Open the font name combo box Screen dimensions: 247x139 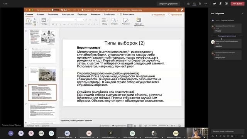(63, 20)
